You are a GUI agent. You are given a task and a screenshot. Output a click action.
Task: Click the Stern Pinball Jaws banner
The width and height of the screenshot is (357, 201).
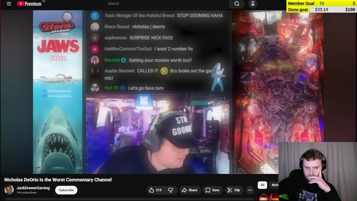[58, 92]
